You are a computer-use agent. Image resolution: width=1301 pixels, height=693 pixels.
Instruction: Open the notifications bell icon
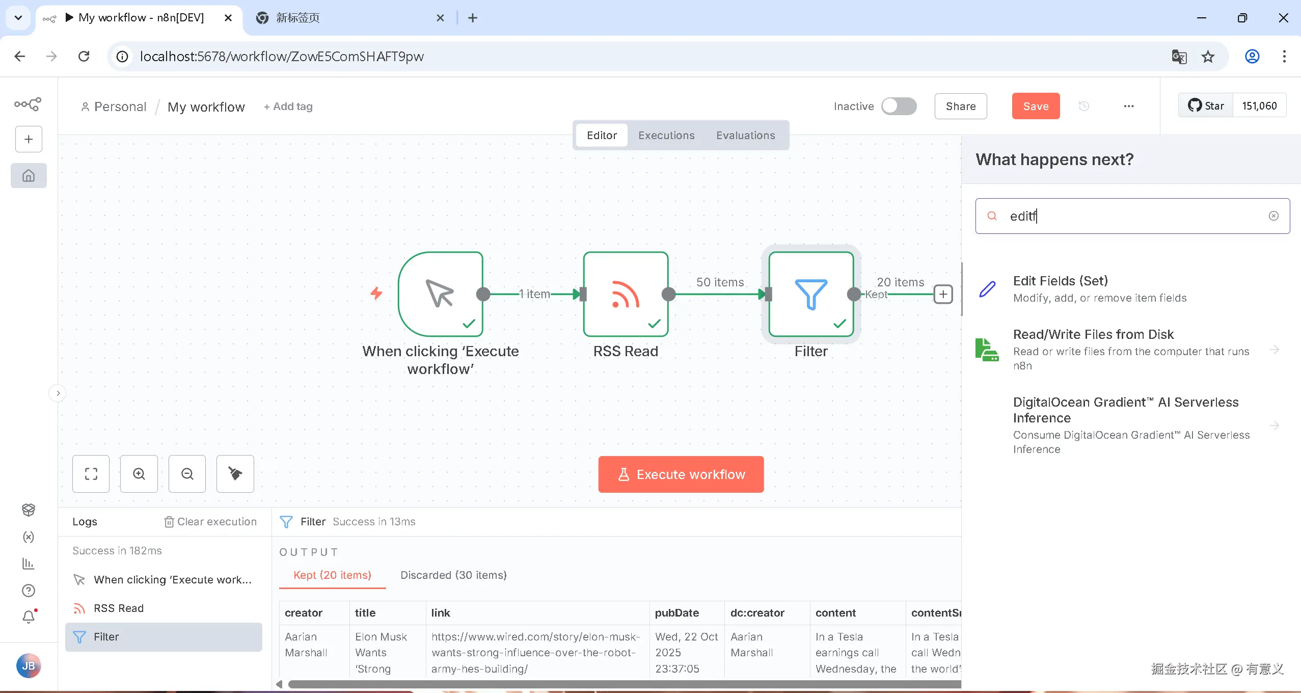(29, 617)
